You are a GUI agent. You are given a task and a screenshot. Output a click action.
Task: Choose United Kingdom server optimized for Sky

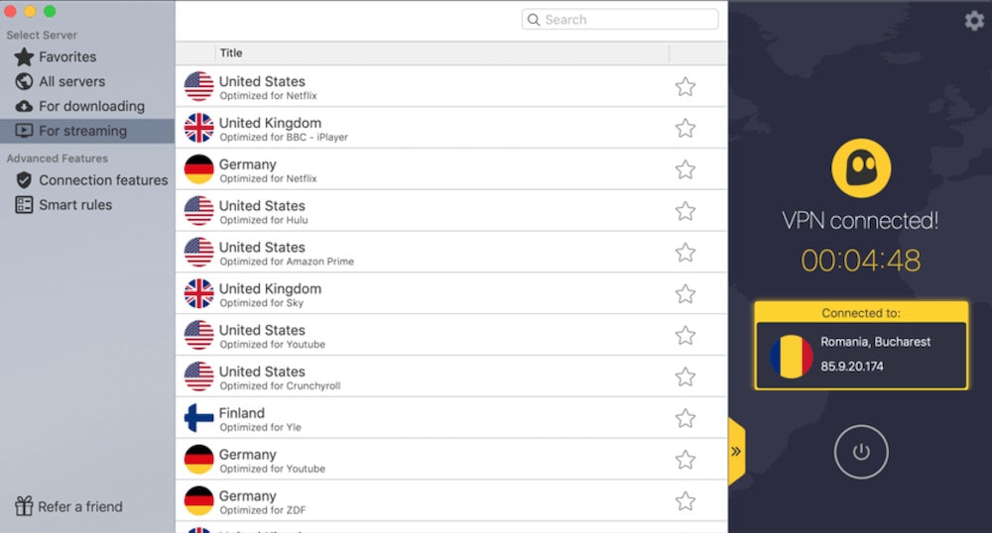270,294
